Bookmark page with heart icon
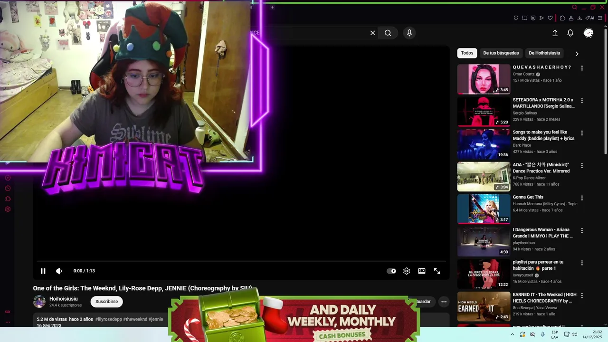The image size is (608, 342). coord(550,18)
